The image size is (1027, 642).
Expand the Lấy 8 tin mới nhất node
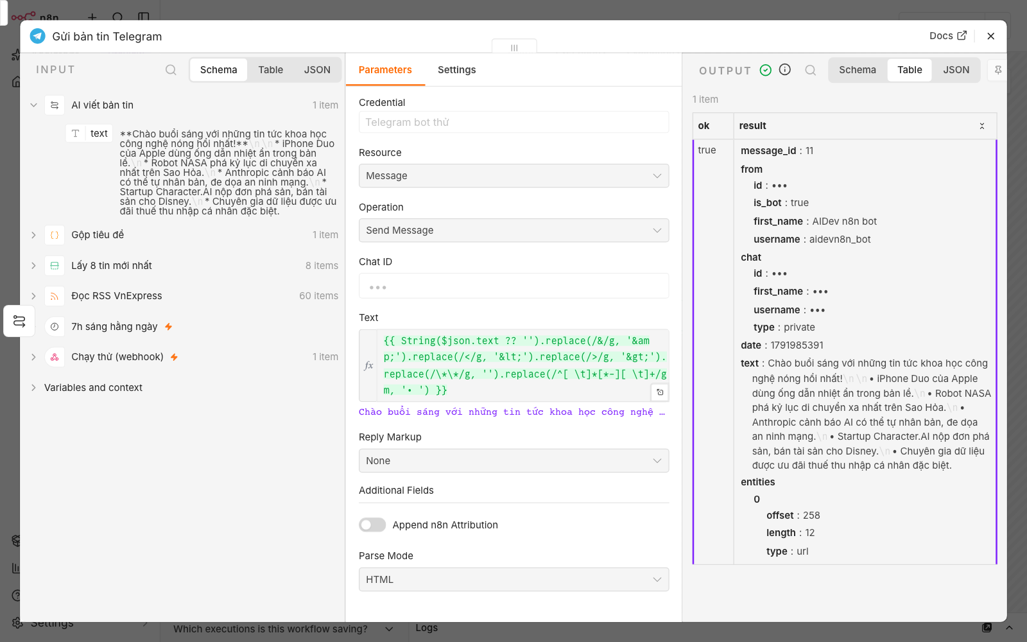(33, 266)
